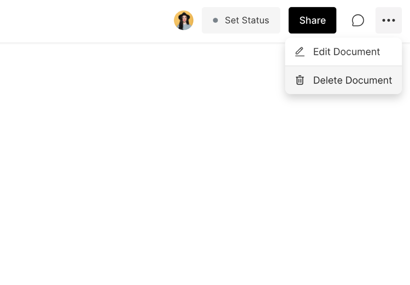Click the three-dot more options icon
This screenshot has width=410, height=285.
[389, 20]
